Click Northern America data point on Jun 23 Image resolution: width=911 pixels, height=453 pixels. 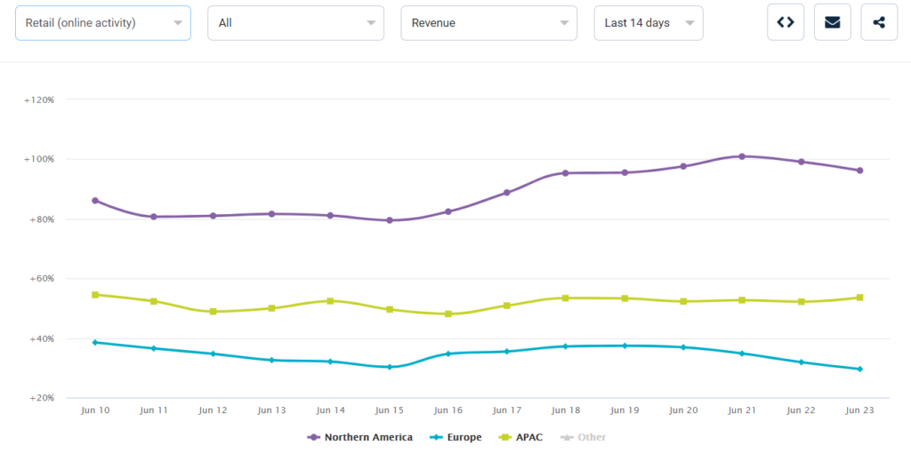[860, 171]
